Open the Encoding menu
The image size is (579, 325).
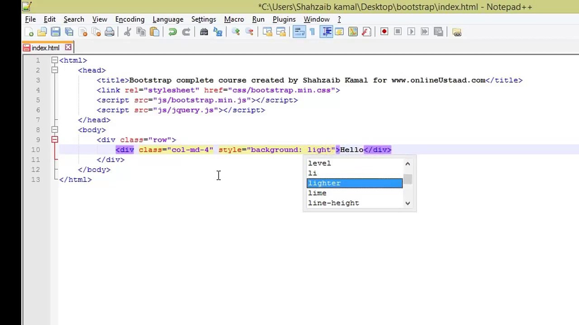tap(130, 19)
